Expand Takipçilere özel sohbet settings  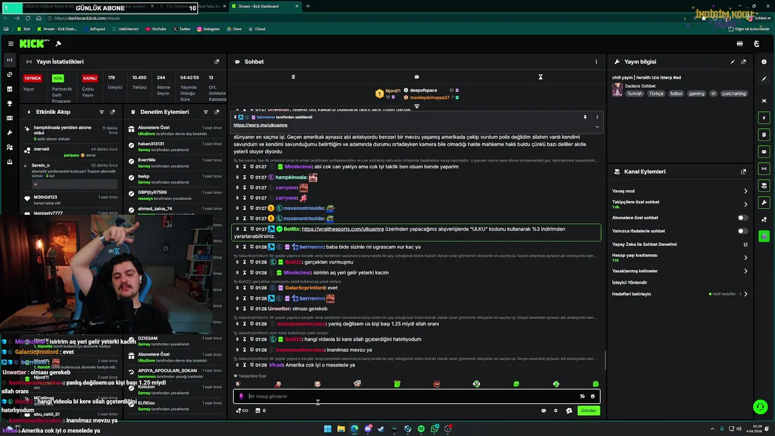(745, 204)
